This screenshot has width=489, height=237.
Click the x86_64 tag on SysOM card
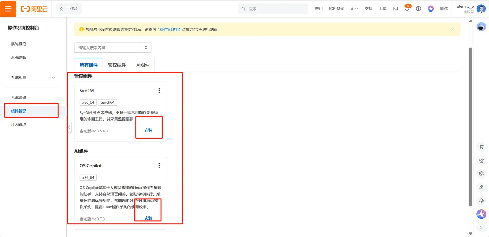(88, 102)
